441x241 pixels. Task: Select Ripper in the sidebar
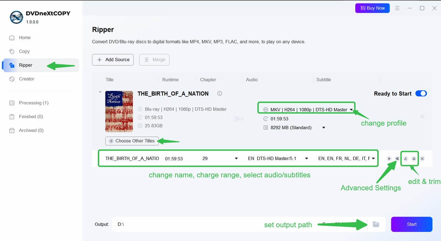coord(41,65)
